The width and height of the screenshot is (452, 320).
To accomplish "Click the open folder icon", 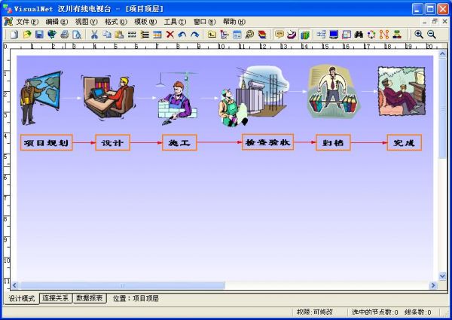I will pyautogui.click(x=27, y=35).
